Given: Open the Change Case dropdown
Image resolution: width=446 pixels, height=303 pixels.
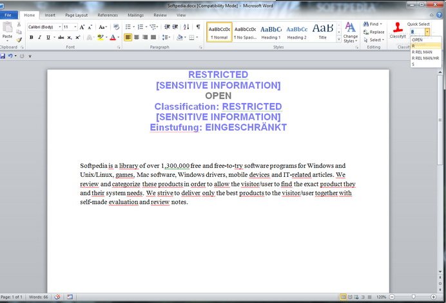Looking at the screenshot, I should [x=102, y=27].
